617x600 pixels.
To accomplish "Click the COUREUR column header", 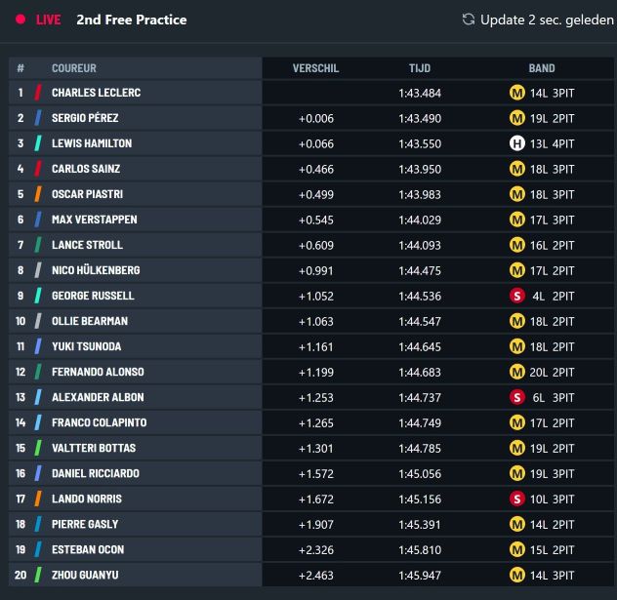I will click(74, 68).
